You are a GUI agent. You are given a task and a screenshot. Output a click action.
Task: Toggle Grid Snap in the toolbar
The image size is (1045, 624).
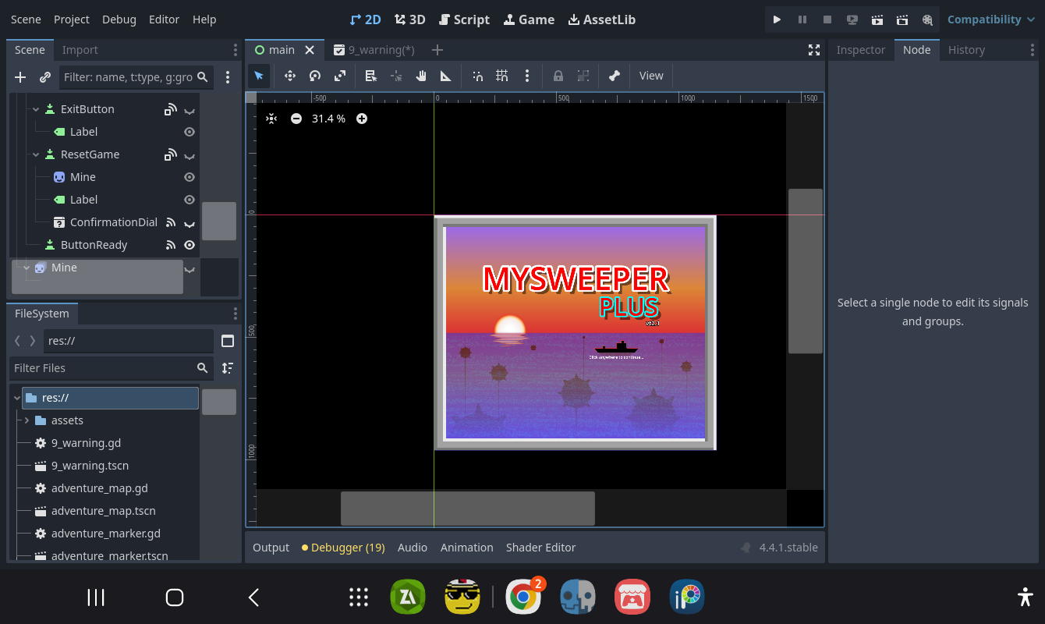[502, 76]
